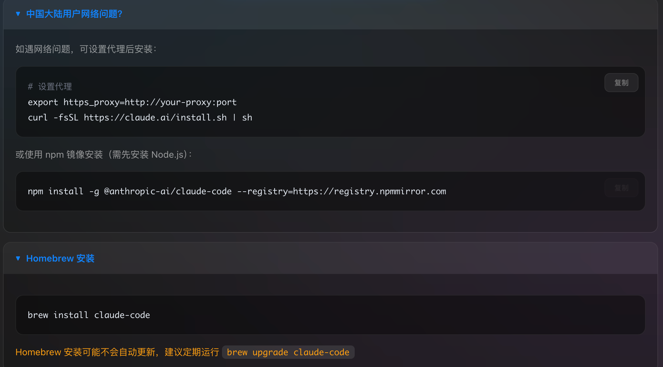Image resolution: width=663 pixels, height=367 pixels.
Task: Copy the npm mirror install command
Action: (621, 188)
